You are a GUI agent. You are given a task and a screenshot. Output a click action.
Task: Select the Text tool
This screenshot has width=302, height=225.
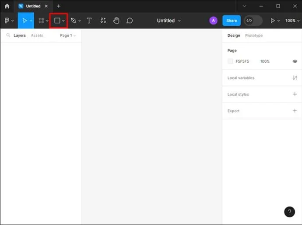pyautogui.click(x=89, y=21)
